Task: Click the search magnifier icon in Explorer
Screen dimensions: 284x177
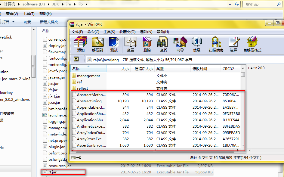Action: tap(279, 4)
